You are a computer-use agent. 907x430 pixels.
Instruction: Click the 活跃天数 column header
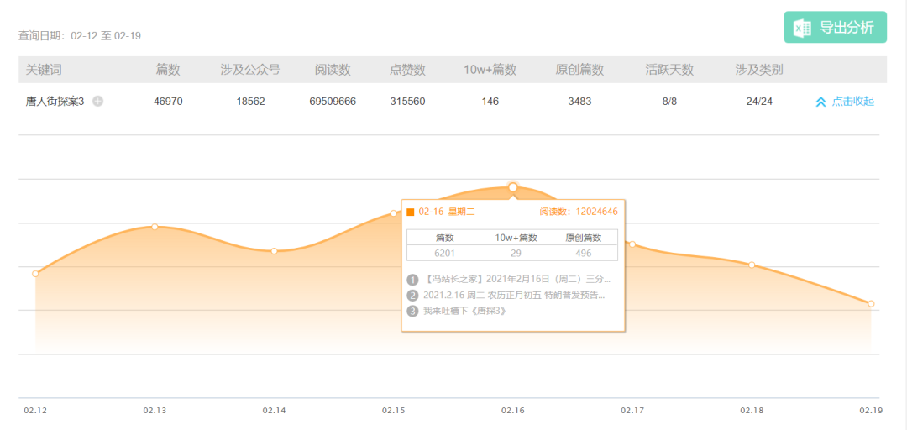coord(669,70)
